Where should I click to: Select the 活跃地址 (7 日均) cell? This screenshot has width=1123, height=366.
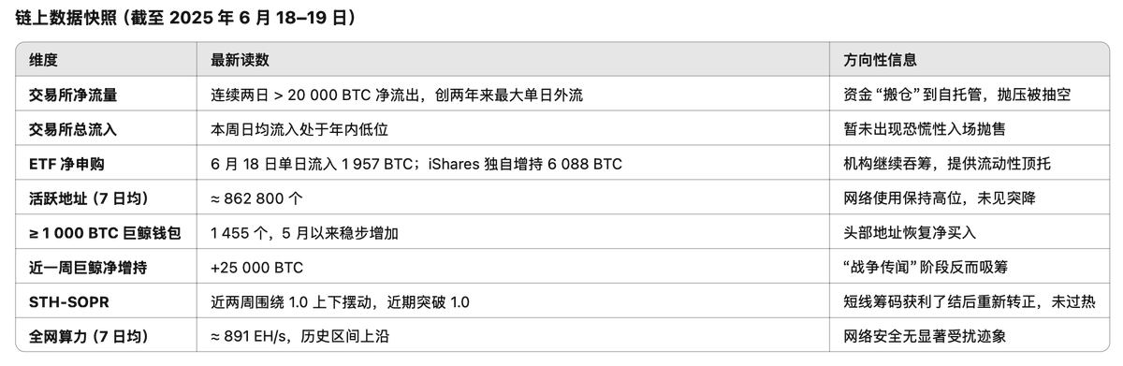click(89, 198)
